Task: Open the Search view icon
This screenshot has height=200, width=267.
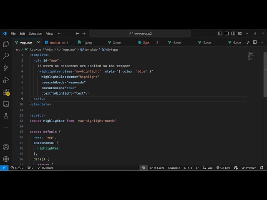Action: pos(6,55)
